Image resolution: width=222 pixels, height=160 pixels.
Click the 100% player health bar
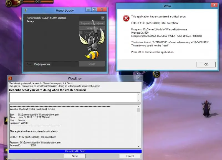[38, 2]
